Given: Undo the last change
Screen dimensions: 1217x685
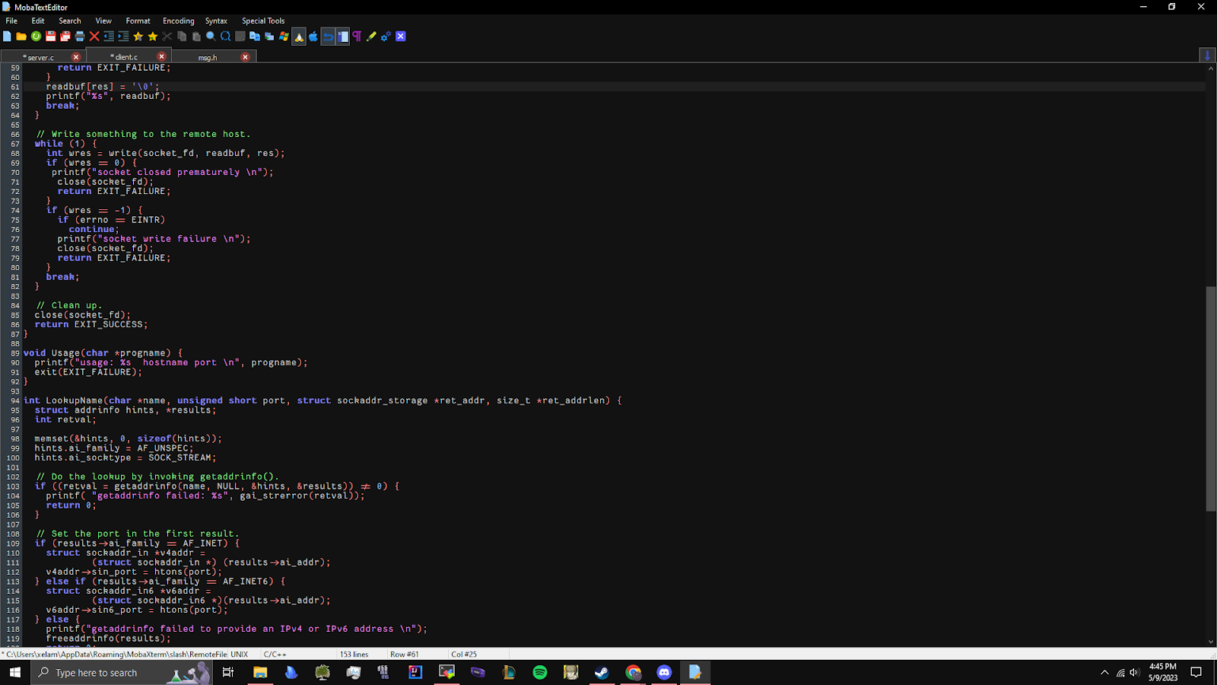Looking at the screenshot, I should (326, 36).
